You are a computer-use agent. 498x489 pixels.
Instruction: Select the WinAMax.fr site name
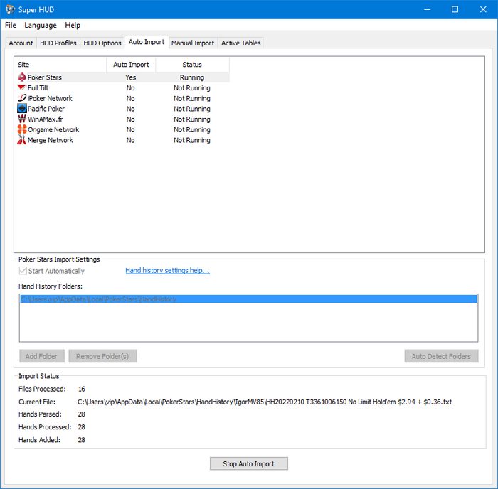tap(45, 119)
